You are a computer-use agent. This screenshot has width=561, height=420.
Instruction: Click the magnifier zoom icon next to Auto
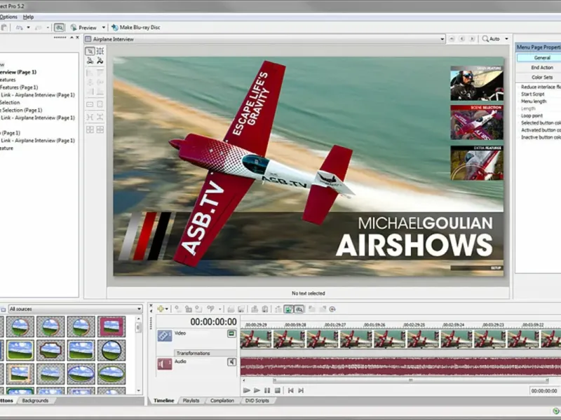tap(485, 38)
